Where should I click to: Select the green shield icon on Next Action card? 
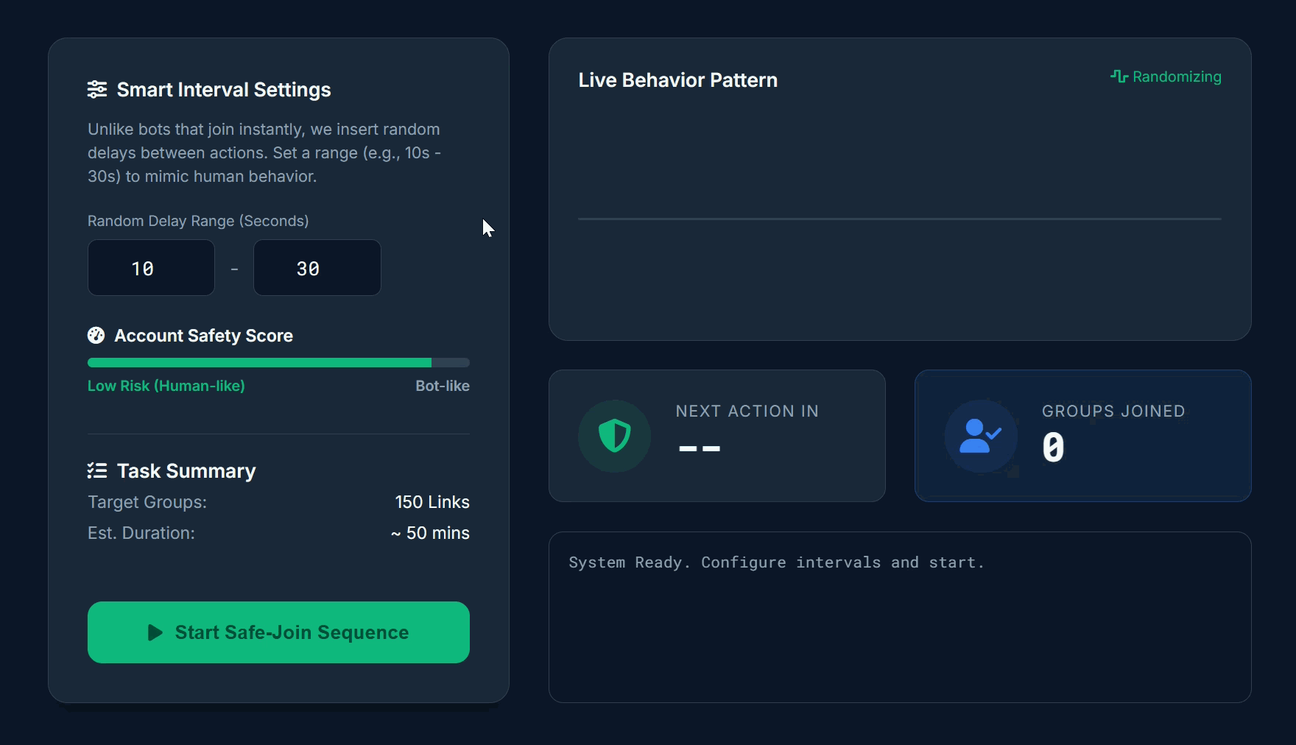614,436
